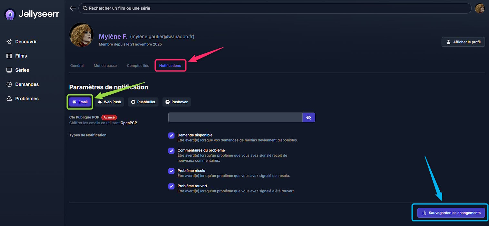The width and height of the screenshot is (489, 226).
Task: Select the Web Push notification option
Action: click(x=109, y=102)
